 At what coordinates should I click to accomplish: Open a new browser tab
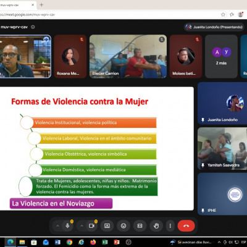tap(41, 5)
